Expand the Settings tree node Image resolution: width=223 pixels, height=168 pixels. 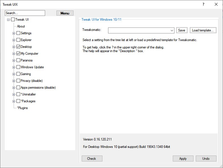pyautogui.click(x=14, y=33)
